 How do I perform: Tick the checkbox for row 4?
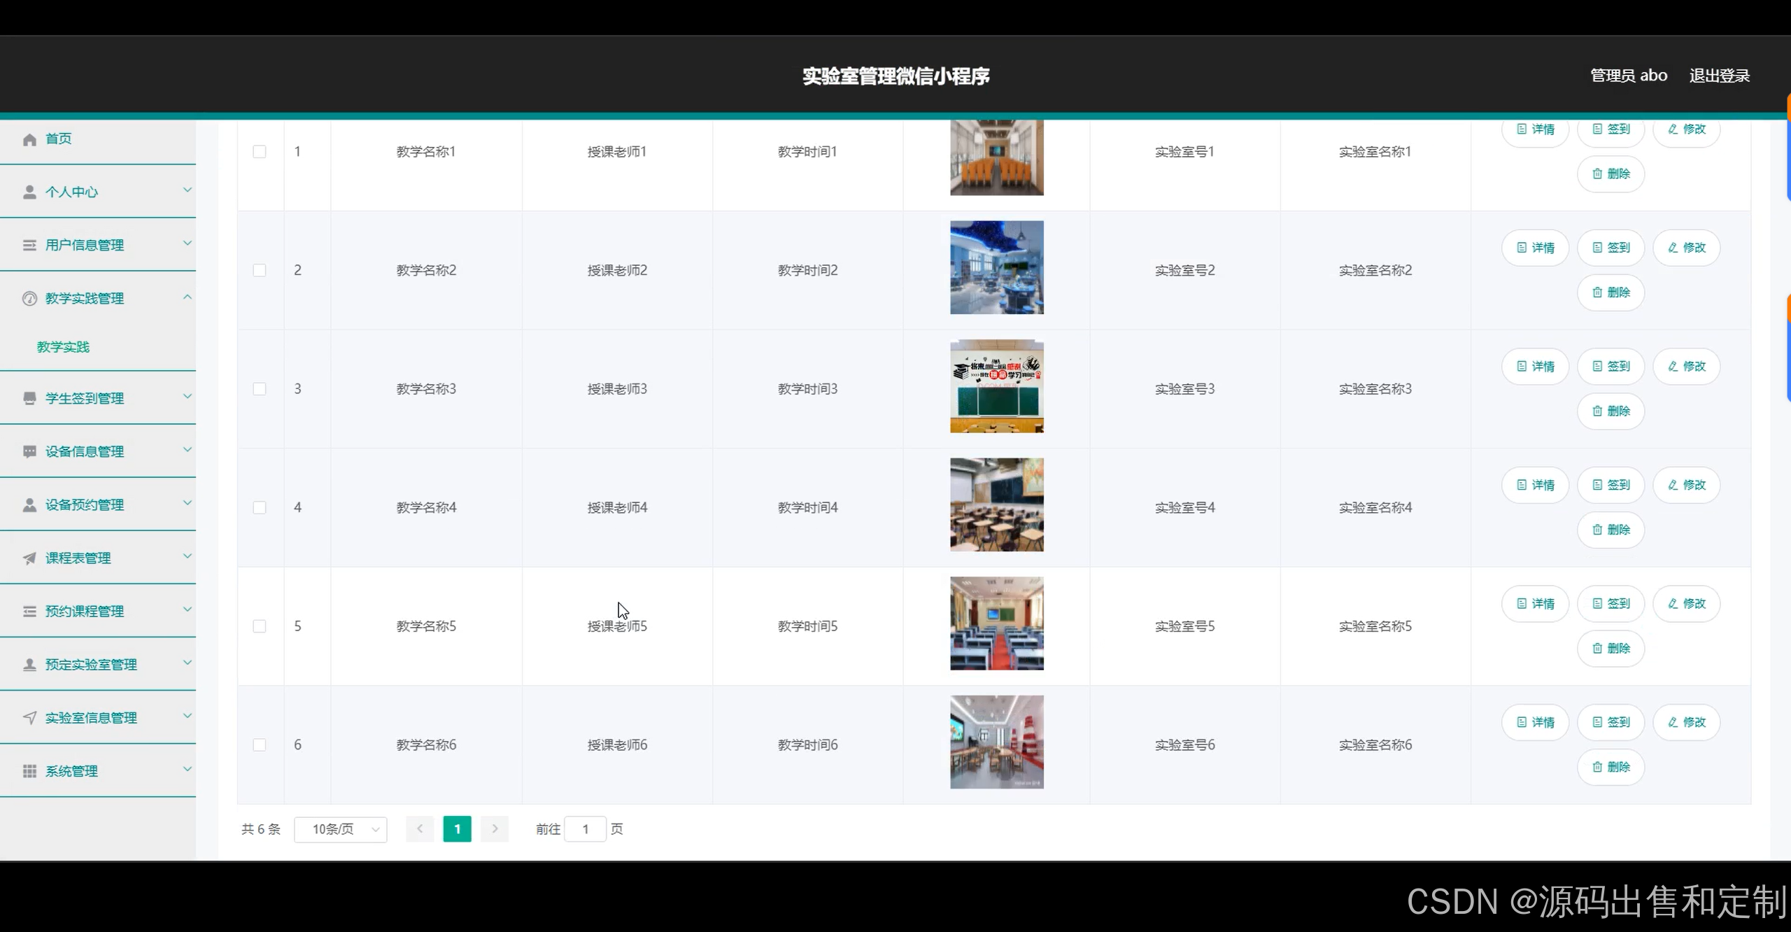260,507
